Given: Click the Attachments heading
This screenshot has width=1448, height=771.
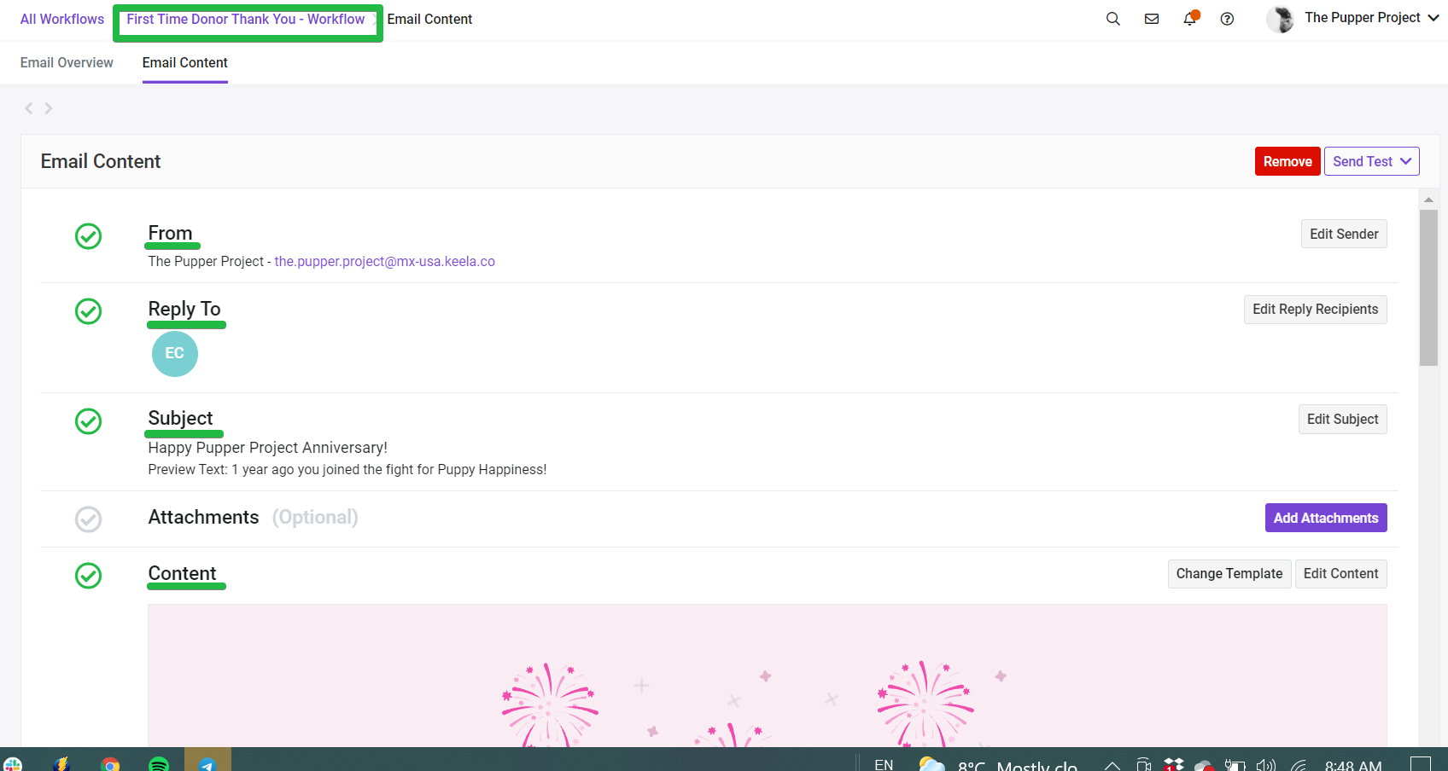Looking at the screenshot, I should tap(203, 517).
